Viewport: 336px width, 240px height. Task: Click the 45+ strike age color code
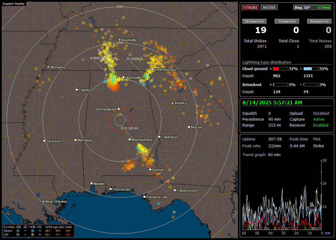(68, 231)
